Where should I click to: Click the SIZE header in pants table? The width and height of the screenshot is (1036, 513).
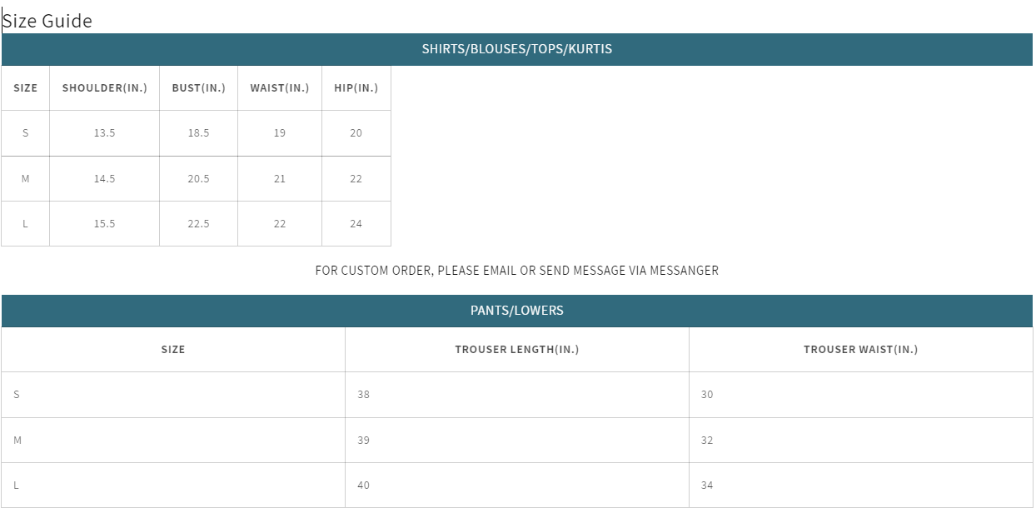(x=173, y=350)
